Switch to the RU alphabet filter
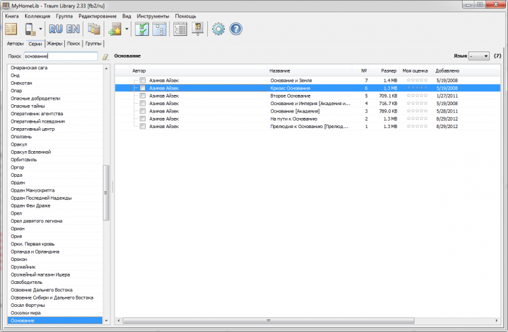 coord(56,29)
